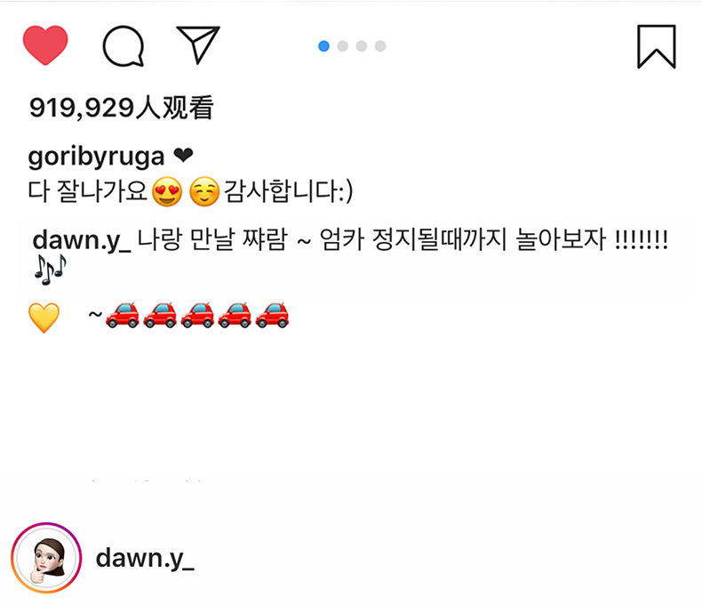Jump to fourth carousel dot
702x605 pixels.
click(380, 46)
